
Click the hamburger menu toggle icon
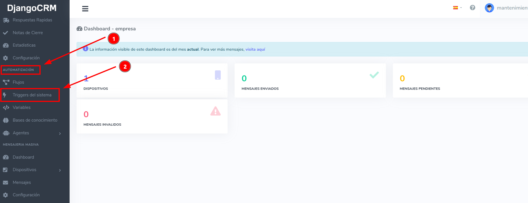[x=85, y=9]
